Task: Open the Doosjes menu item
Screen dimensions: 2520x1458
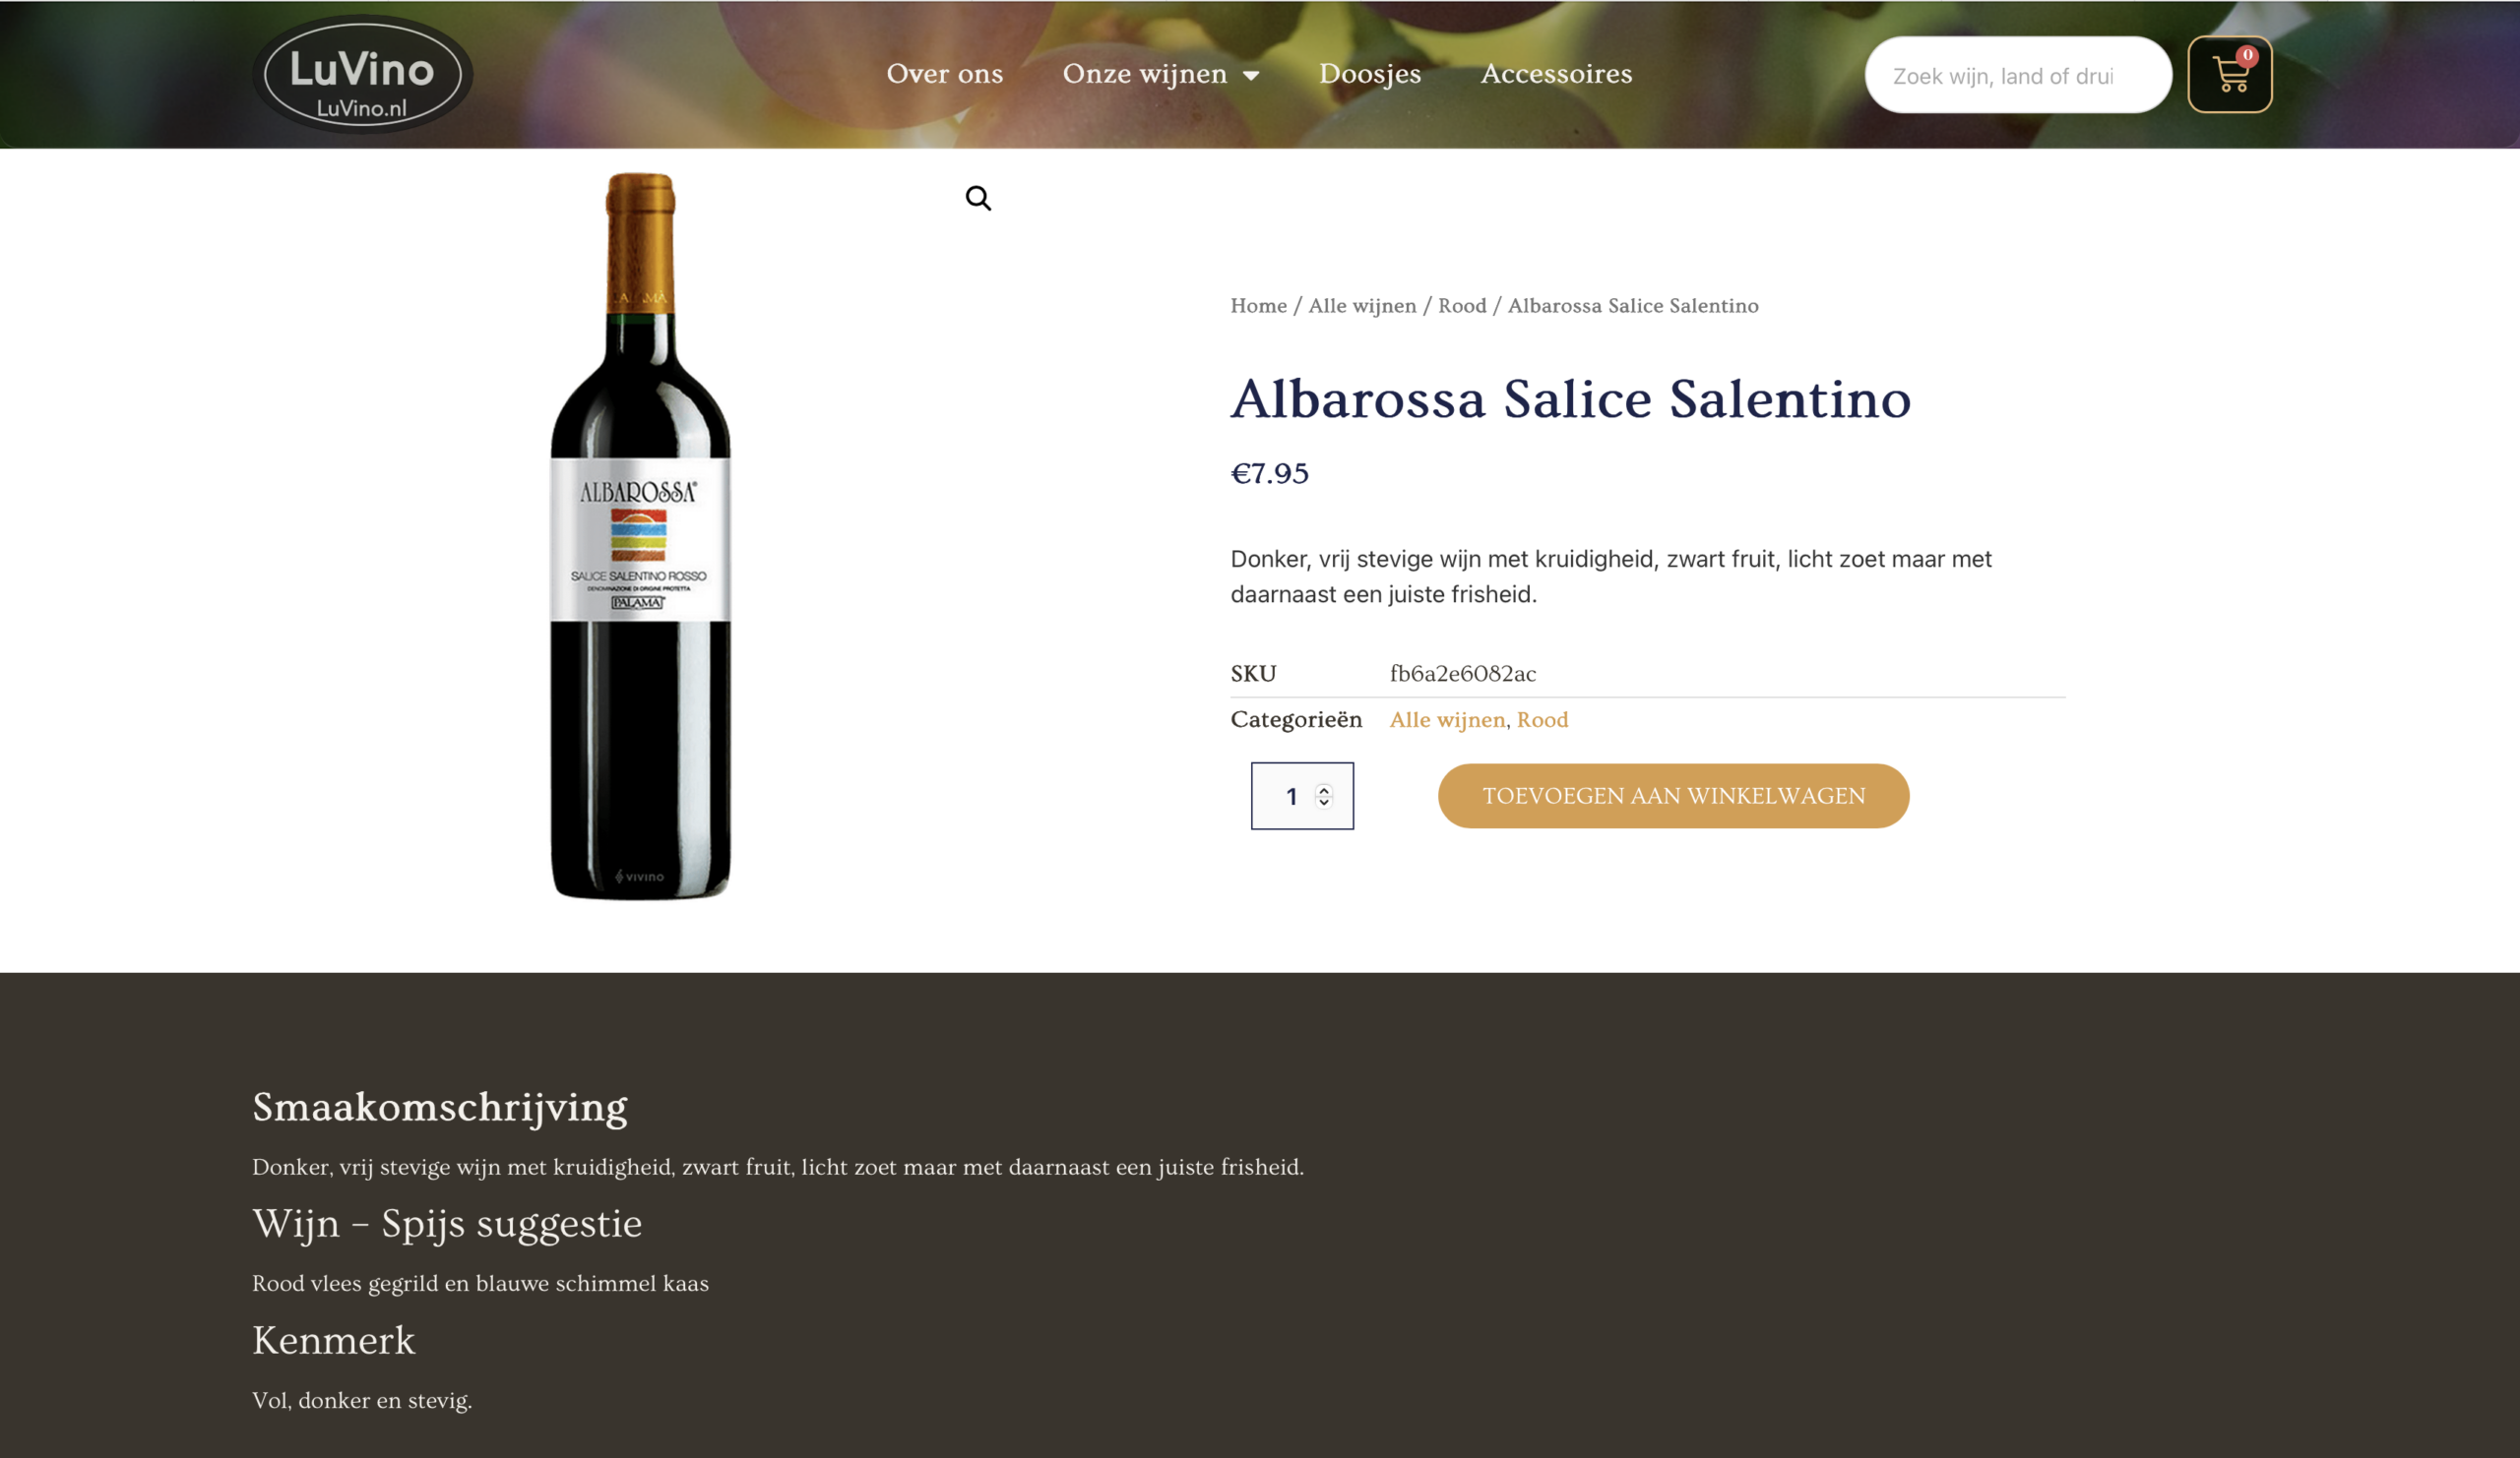Action: 1370,74
